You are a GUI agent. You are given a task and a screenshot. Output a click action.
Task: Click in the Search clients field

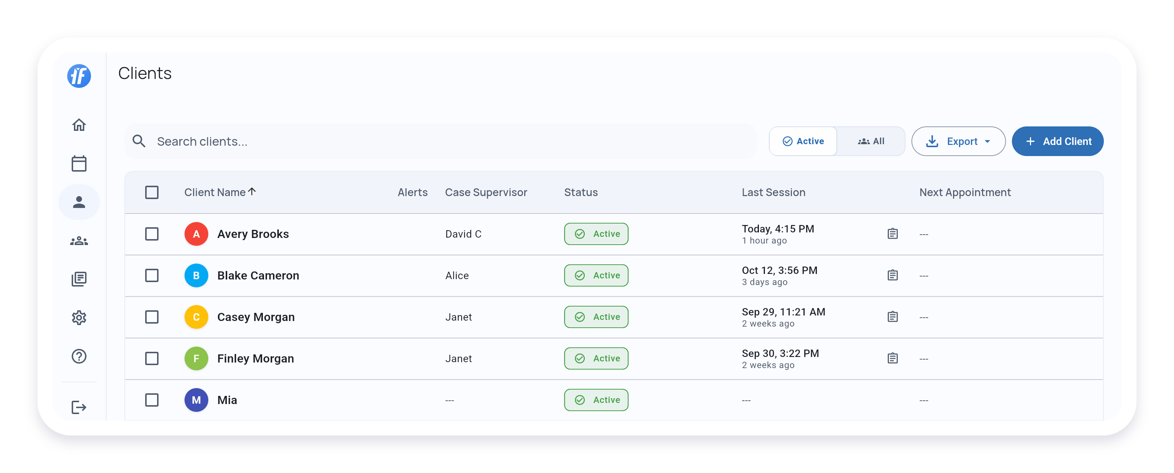441,142
